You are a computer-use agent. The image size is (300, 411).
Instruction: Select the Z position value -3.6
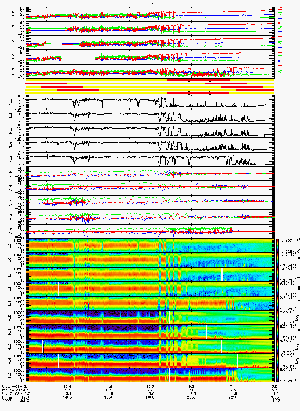point(150,393)
